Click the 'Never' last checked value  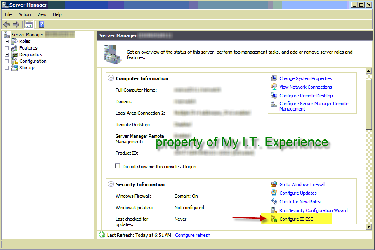tap(180, 219)
